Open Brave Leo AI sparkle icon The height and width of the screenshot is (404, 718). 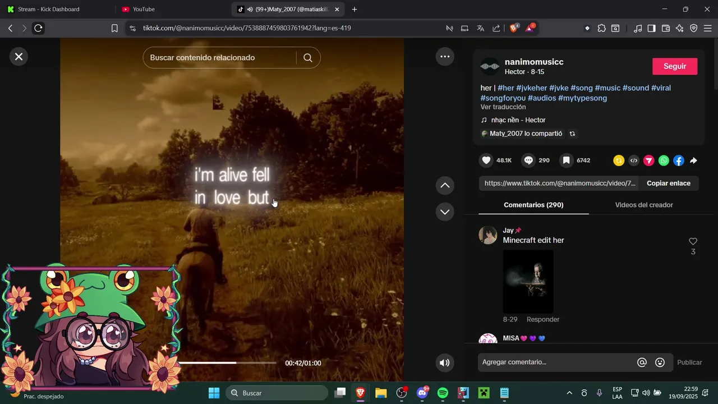click(x=680, y=28)
